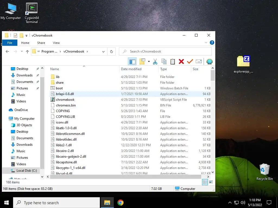The height and width of the screenshot is (208, 278).
Task: Go up one folder level arrow
Action: pyautogui.click(x=27, y=51)
